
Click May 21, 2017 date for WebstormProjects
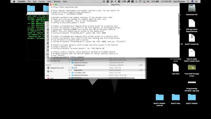[117, 75]
